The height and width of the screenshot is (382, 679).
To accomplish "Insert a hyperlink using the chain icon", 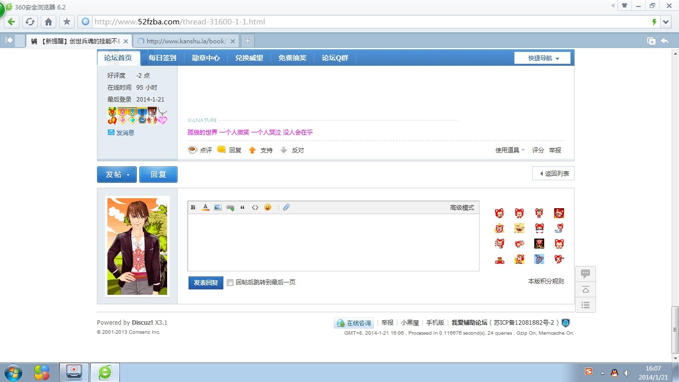I will 230,207.
